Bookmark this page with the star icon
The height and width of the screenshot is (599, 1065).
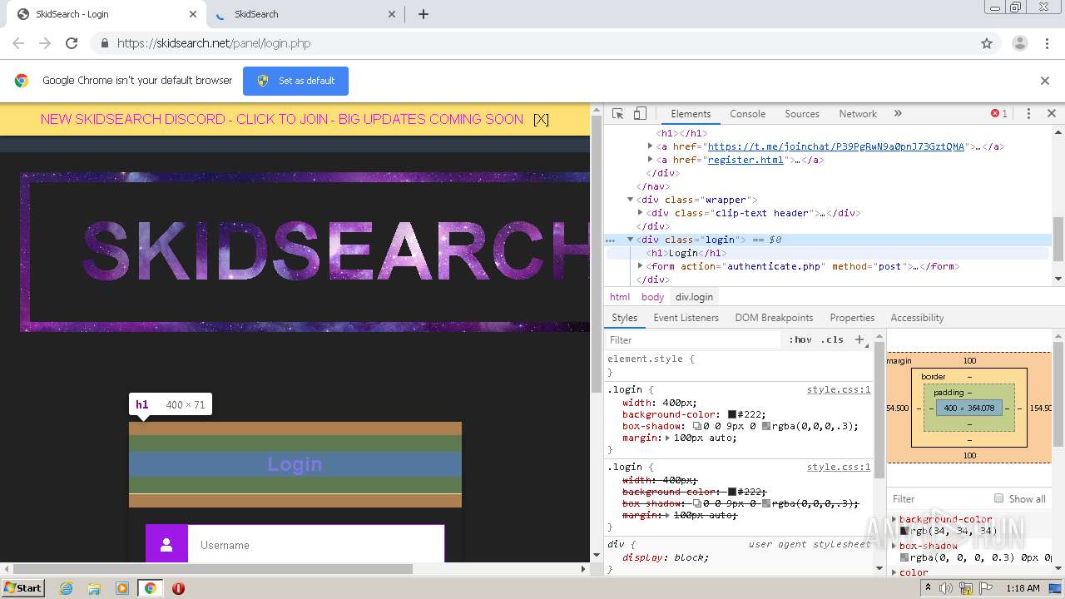[x=987, y=43]
